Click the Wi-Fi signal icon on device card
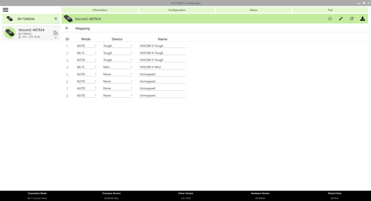The width and height of the screenshot is (371, 201). pyautogui.click(x=55, y=33)
